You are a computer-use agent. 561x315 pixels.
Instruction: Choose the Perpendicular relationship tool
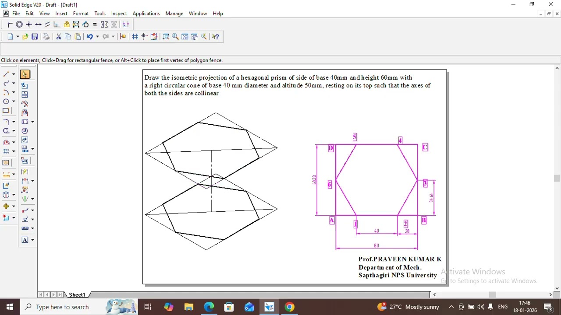coord(57,24)
